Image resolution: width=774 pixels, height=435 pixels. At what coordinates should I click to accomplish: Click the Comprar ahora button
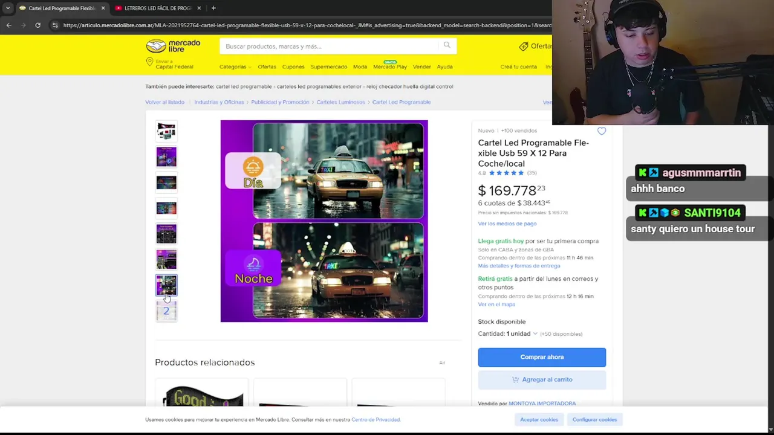pyautogui.click(x=542, y=357)
